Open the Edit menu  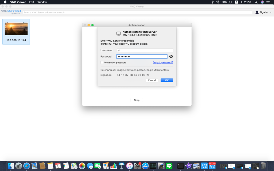tap(32, 2)
